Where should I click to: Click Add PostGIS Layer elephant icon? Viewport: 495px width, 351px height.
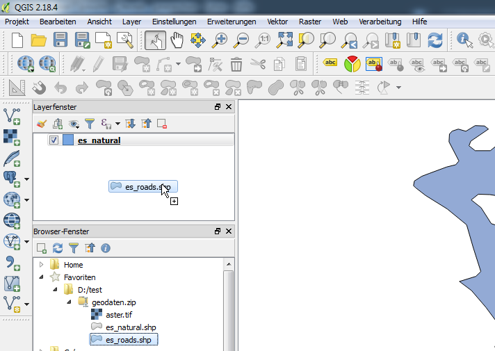tap(12, 179)
